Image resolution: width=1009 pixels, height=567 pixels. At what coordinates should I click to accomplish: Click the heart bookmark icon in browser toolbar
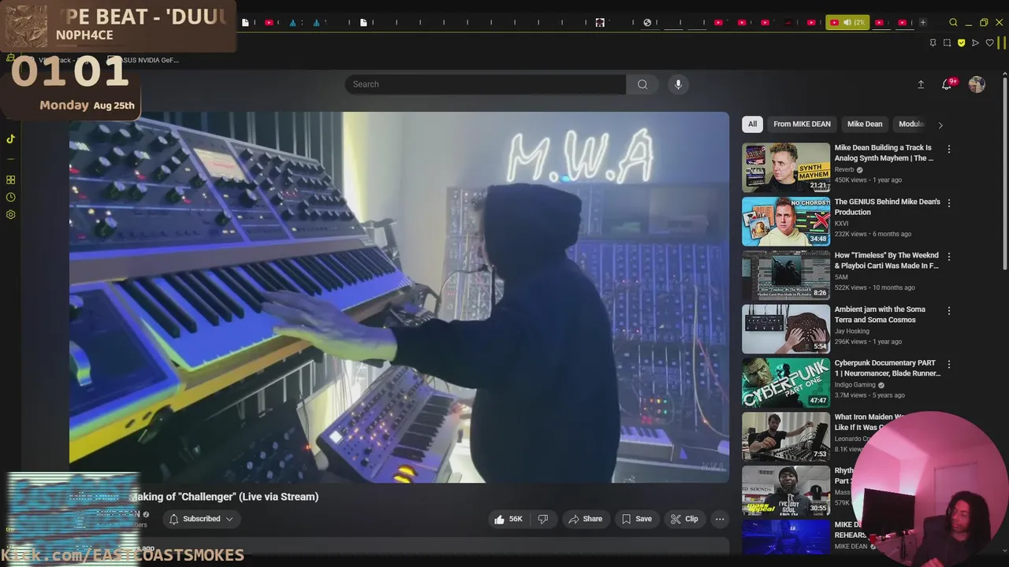[x=989, y=43]
